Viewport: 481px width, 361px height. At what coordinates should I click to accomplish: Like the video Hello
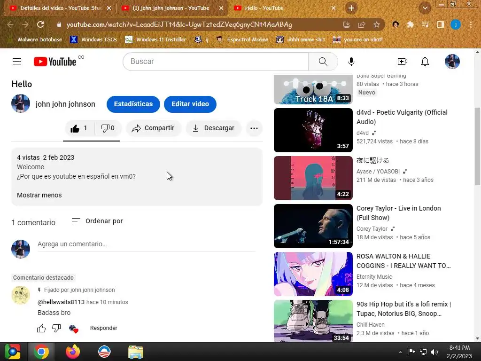79,128
